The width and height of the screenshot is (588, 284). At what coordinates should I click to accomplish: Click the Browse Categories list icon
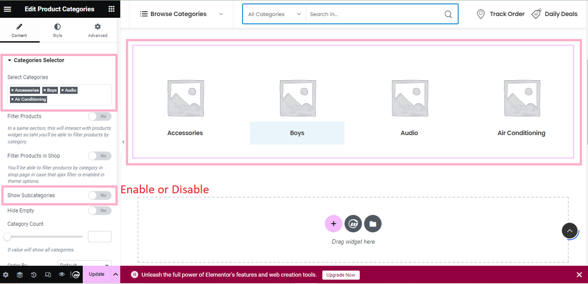[x=144, y=14]
